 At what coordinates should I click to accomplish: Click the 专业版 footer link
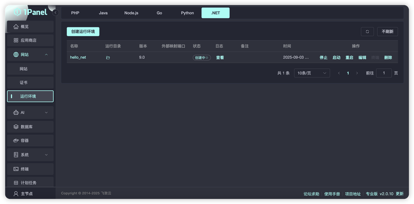coord(372,194)
